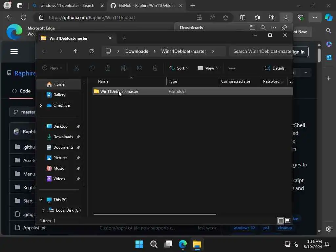Click the This PC monitor icon in address bar
Viewport: 336px width, 252px height.
(108, 51)
